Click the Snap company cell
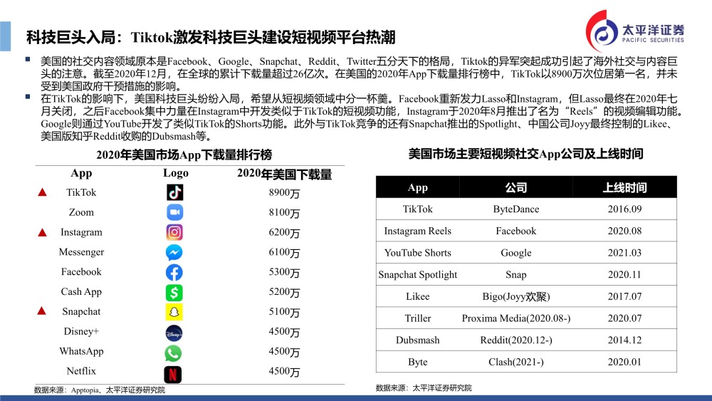This screenshot has width=712, height=401. (x=515, y=274)
